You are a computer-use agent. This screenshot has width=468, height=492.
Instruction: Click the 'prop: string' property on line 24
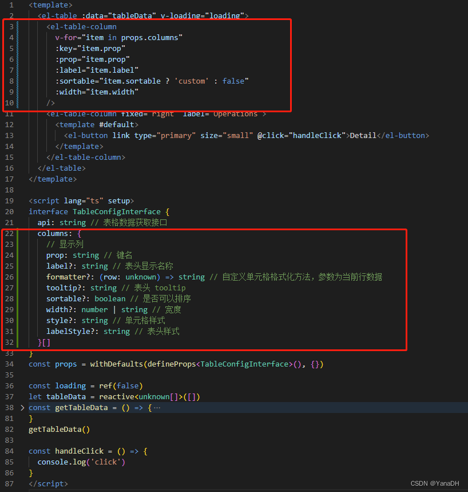(x=73, y=255)
